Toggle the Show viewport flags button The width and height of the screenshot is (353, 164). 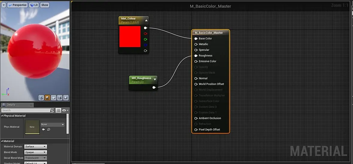pos(45,5)
